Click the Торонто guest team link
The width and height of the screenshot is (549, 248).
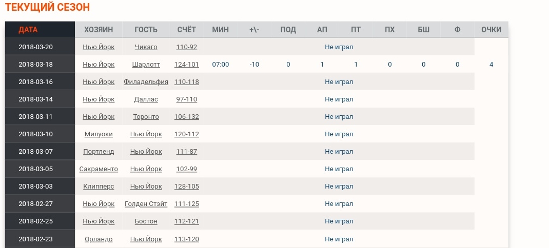tap(146, 117)
